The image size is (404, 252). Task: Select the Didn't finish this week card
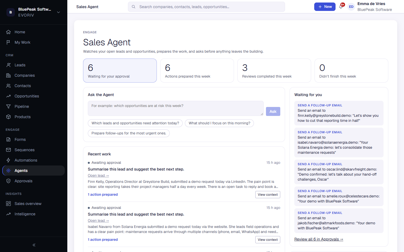pos(351,71)
